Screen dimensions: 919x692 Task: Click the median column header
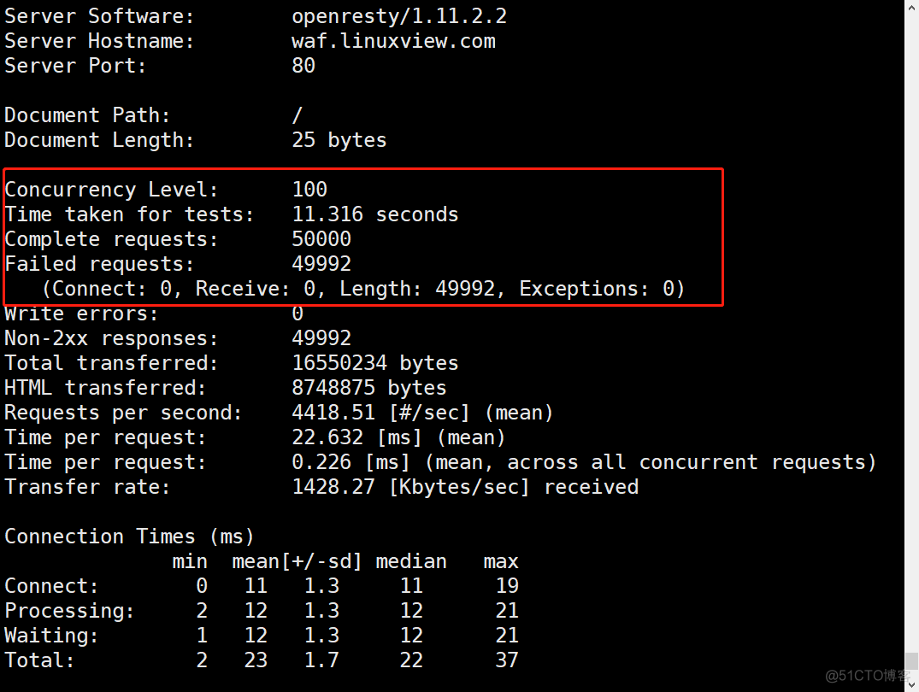(x=411, y=561)
